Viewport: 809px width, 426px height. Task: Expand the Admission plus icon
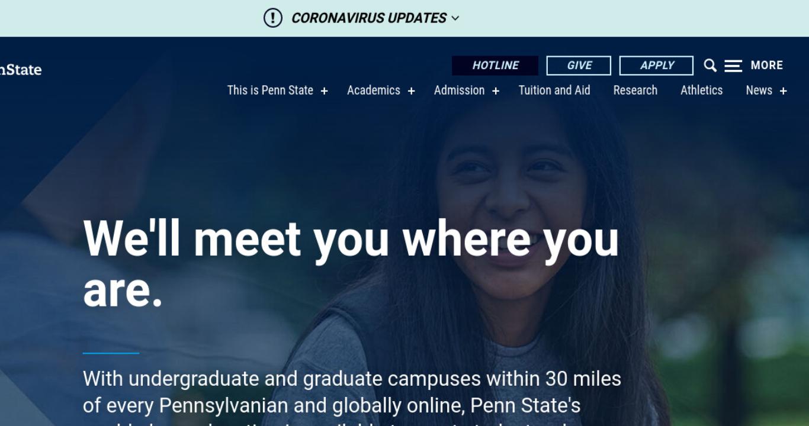tap(496, 91)
